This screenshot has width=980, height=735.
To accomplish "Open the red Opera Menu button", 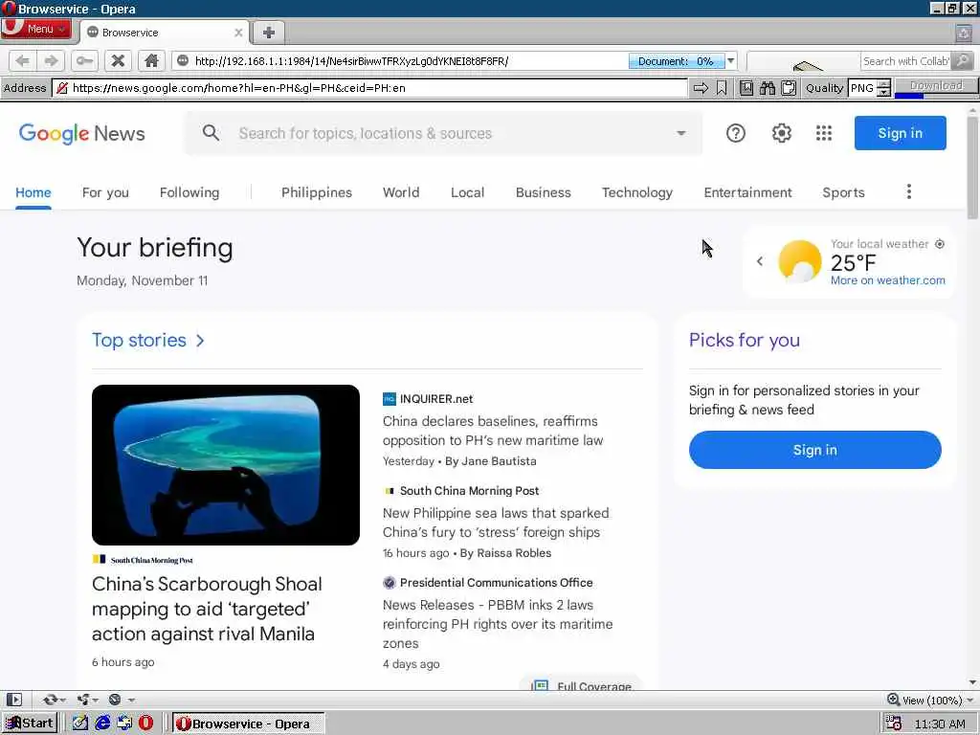I will click(35, 29).
